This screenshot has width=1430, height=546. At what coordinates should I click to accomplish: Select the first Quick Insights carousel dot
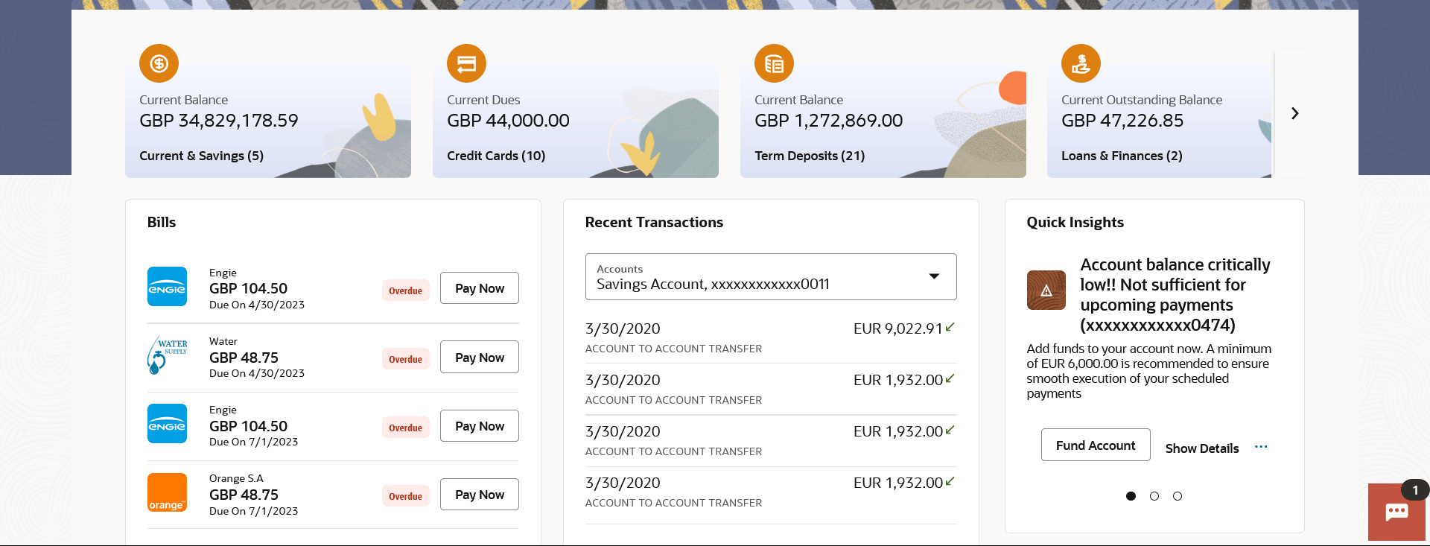click(1131, 496)
